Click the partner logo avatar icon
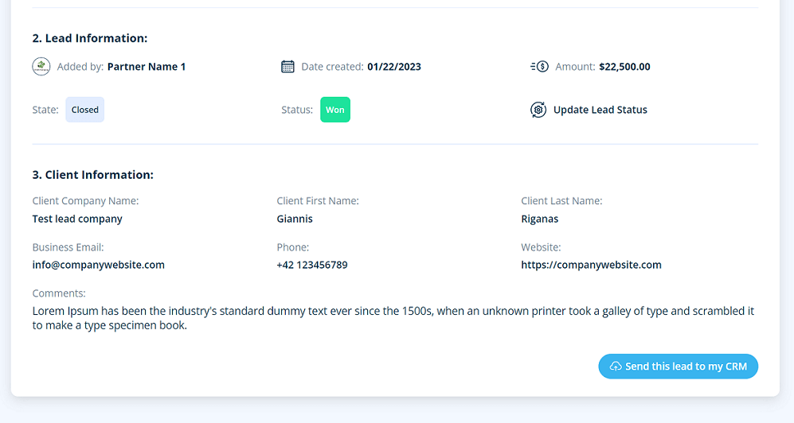This screenshot has height=423, width=794. (41, 67)
